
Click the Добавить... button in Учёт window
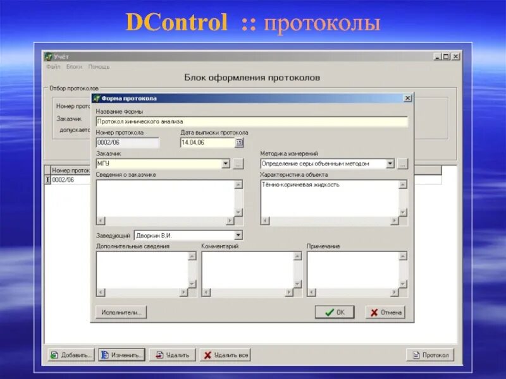pos(71,355)
